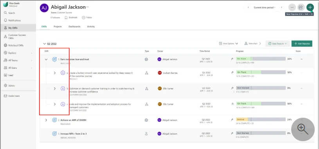Switch to the OKRs tab
The image size is (319, 149).
coord(44,27)
